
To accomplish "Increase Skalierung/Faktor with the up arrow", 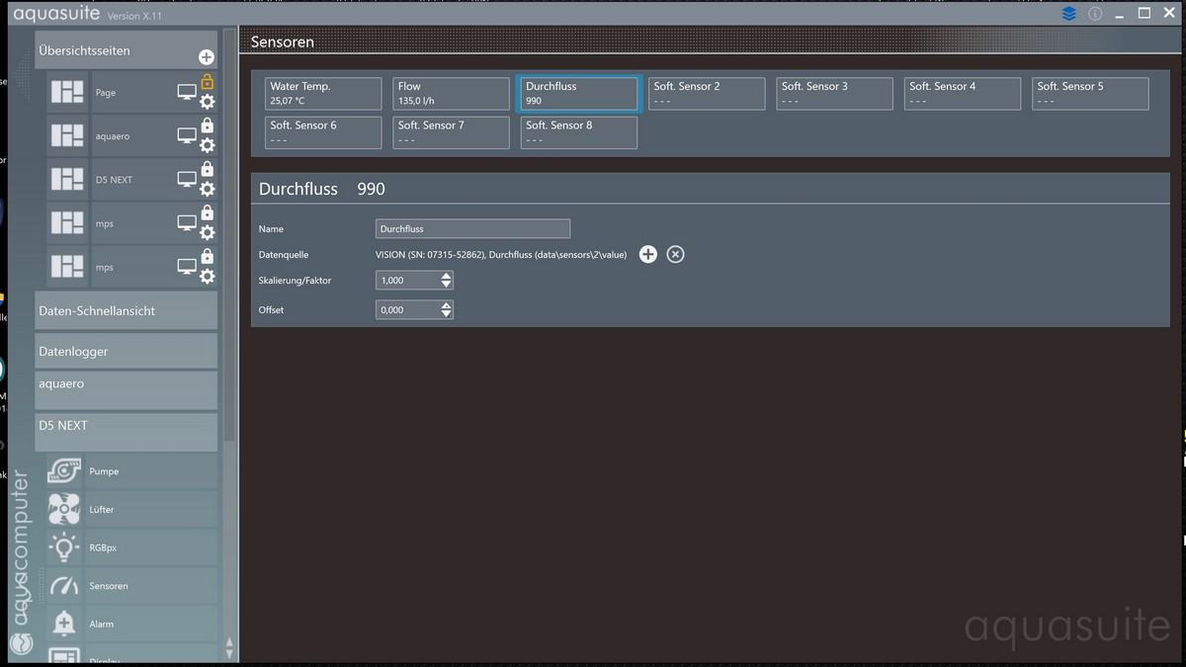I will (447, 277).
